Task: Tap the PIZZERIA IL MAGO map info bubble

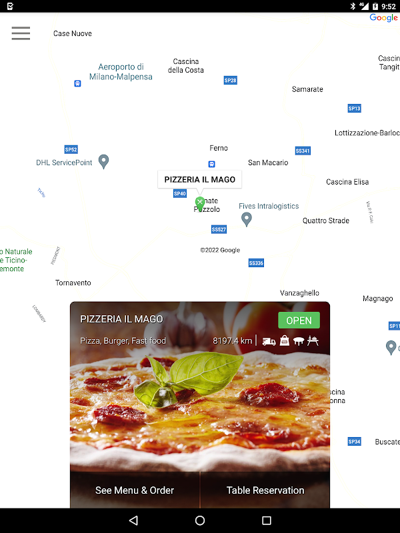Action: pyautogui.click(x=199, y=179)
